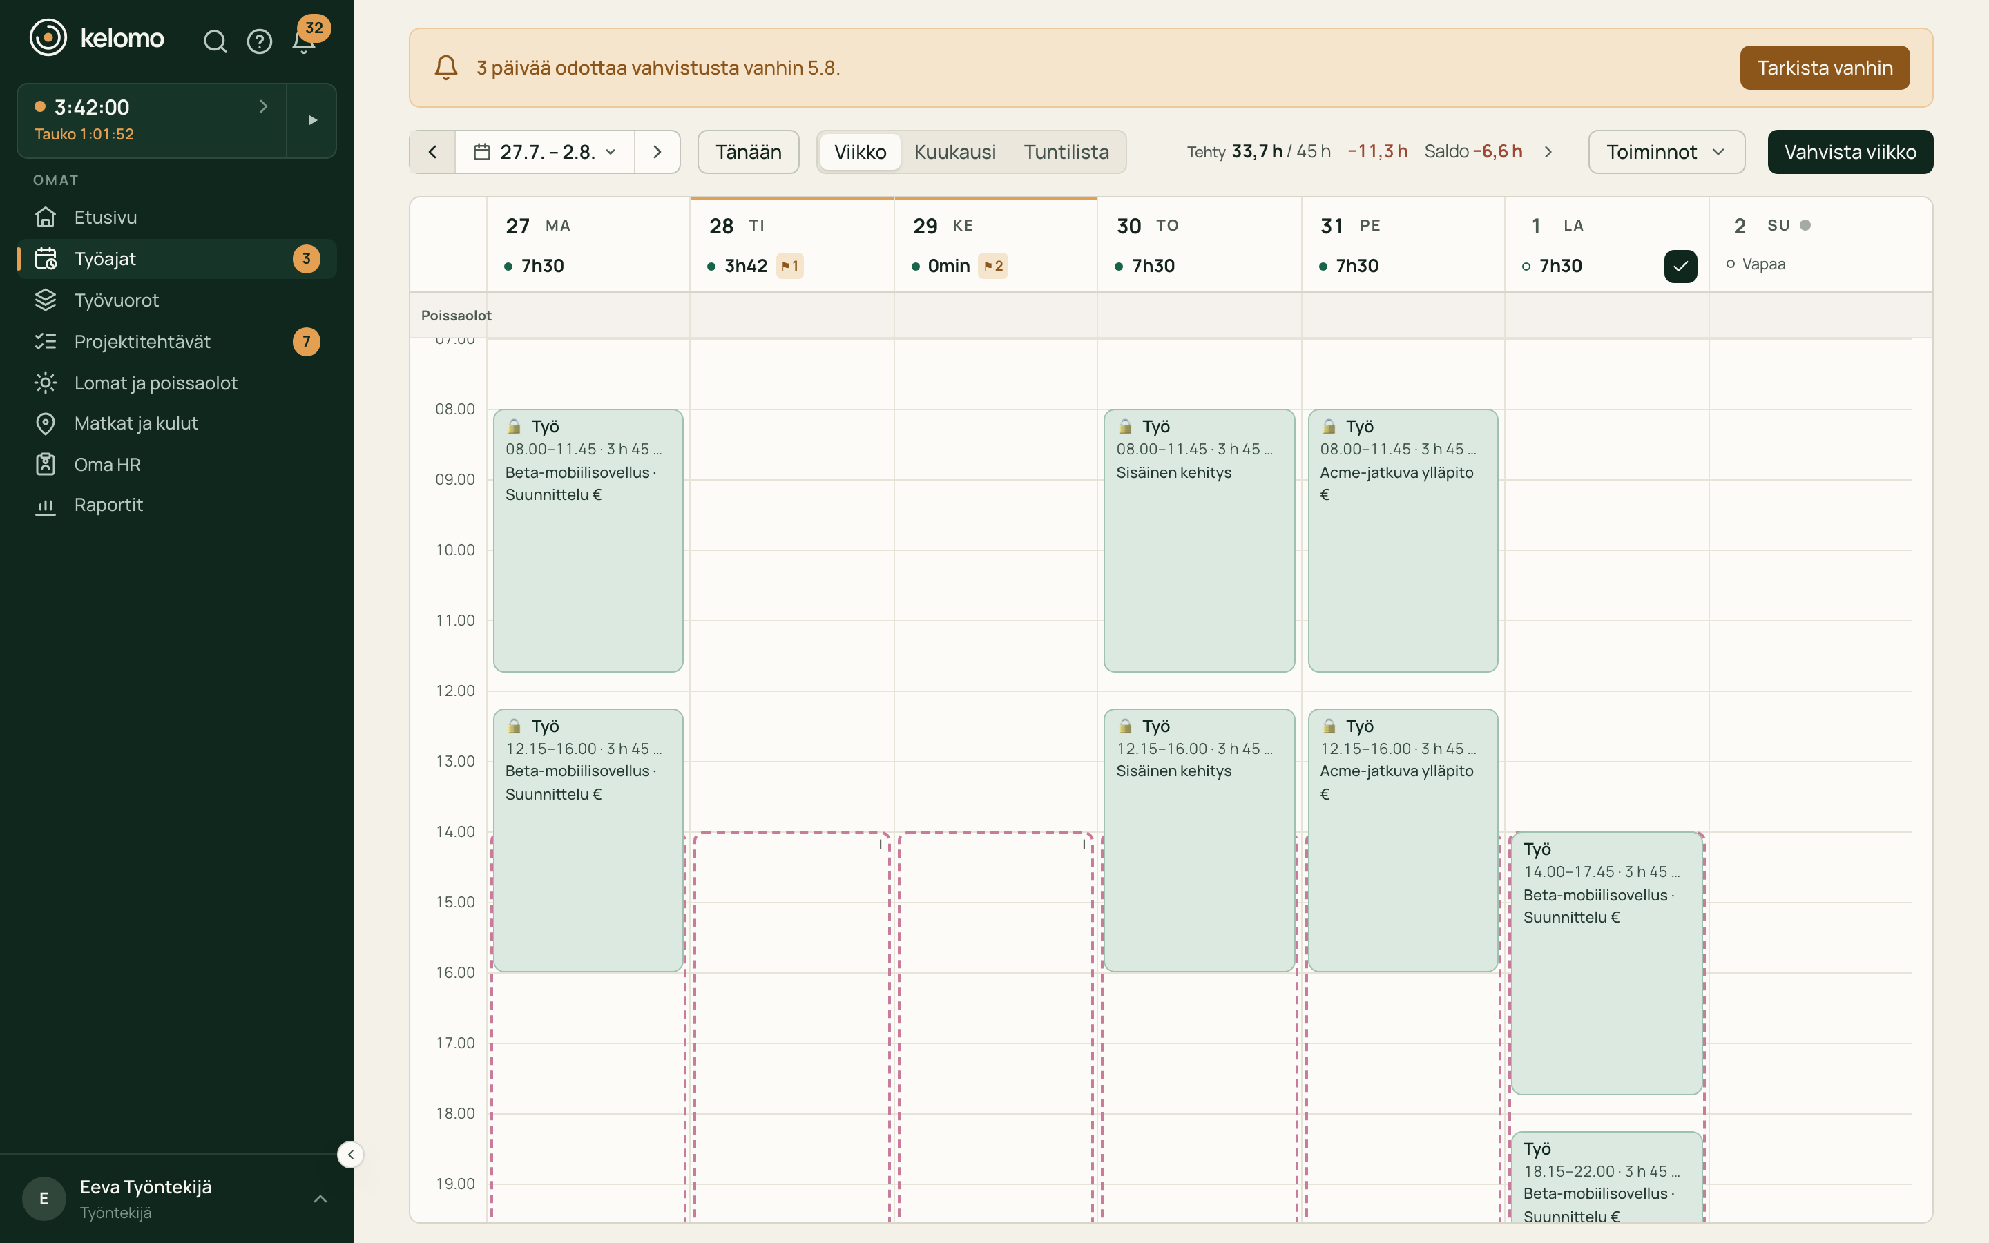Screen dimensions: 1989x1243
Task: Click the sun icon for Lomat ja poissaolot
Action: click(46, 383)
